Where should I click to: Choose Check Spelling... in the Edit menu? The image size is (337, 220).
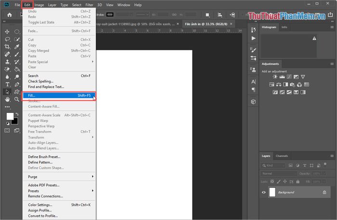coord(59,81)
